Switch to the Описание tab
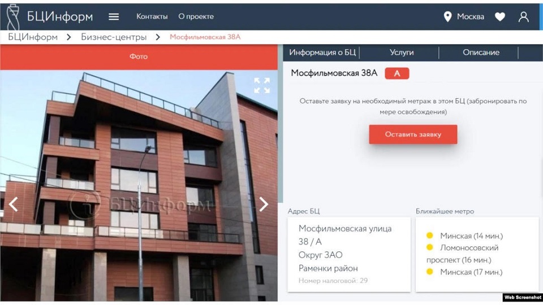 pos(481,53)
